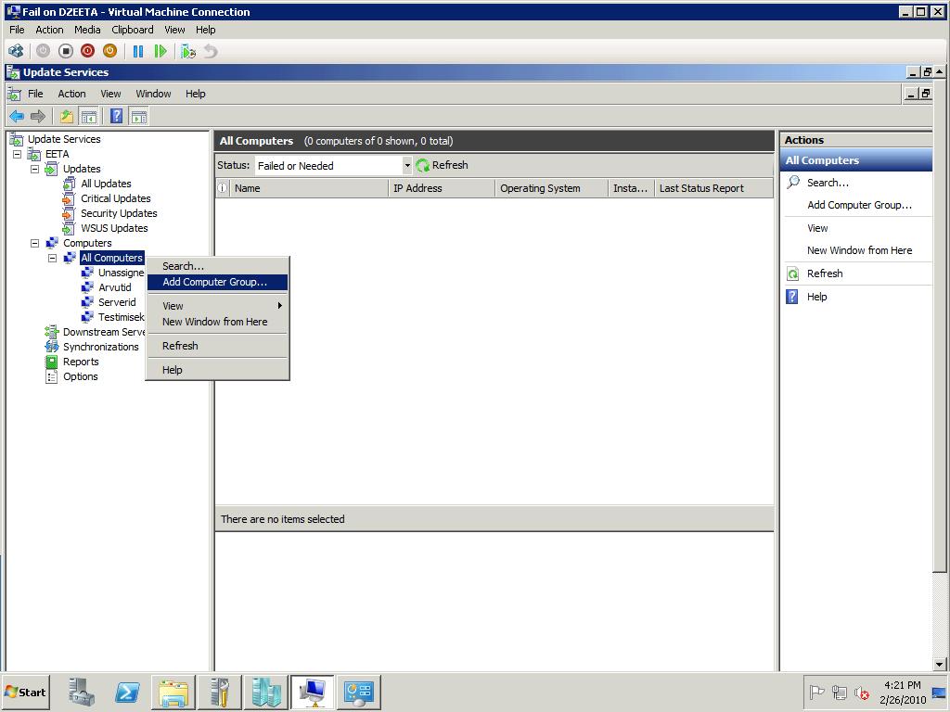Select All Updates in the tree
The width and height of the screenshot is (950, 712).
(106, 184)
